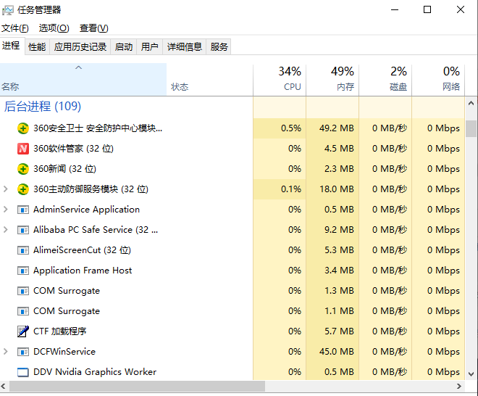Expand the 360主动防御服务模块 process group
The width and height of the screenshot is (478, 396).
(x=6, y=189)
